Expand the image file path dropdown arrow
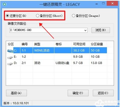 point(85,30)
